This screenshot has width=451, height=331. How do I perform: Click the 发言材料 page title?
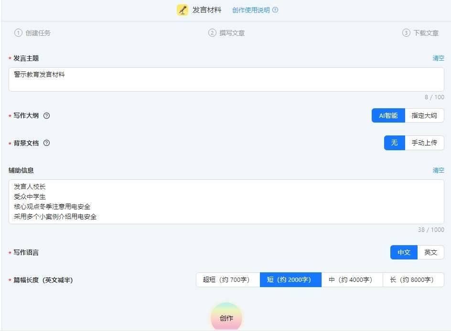point(207,10)
